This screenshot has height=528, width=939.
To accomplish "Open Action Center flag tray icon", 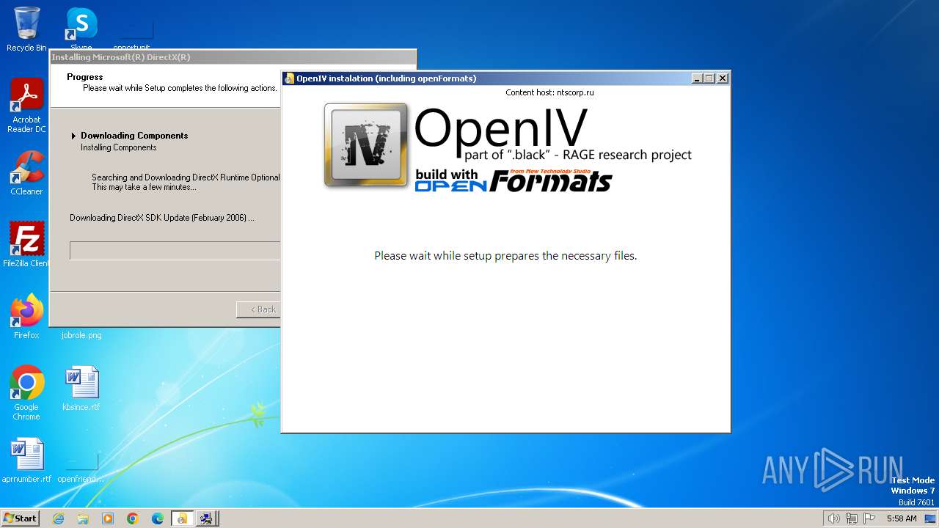I will 869,518.
